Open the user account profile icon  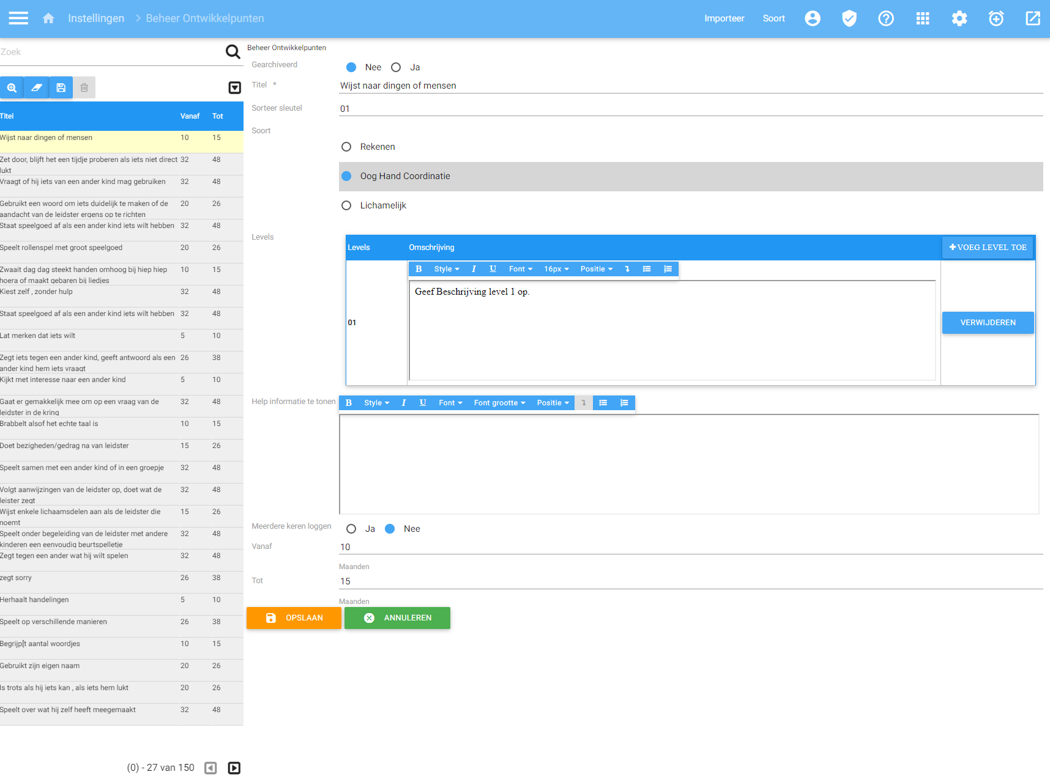812,18
